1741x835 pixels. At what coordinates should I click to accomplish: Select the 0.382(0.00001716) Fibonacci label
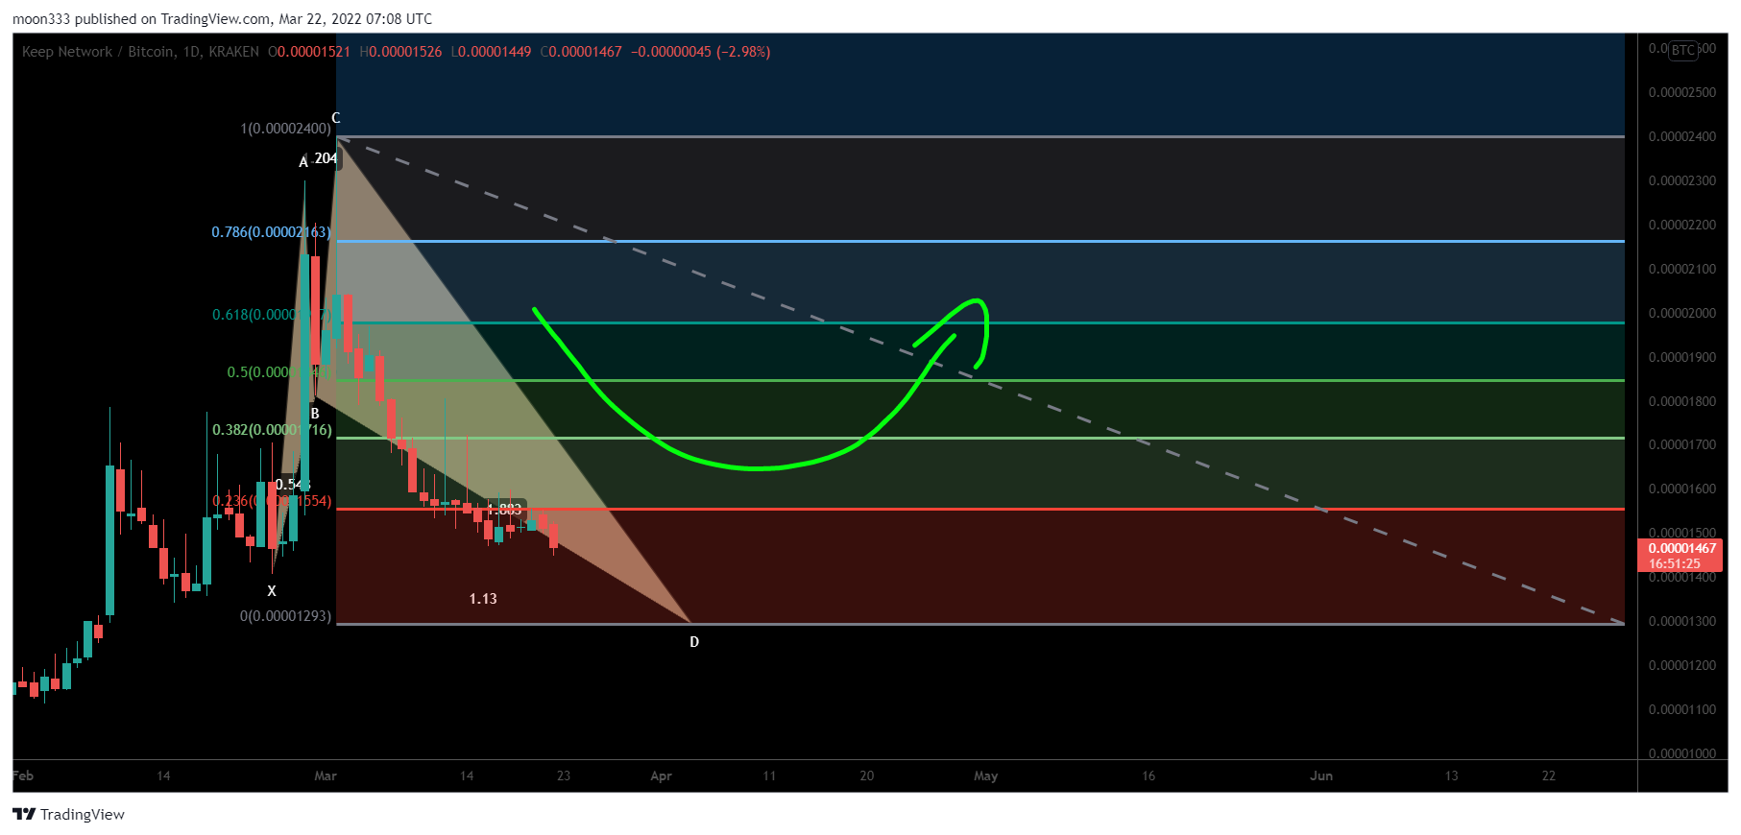(x=272, y=430)
